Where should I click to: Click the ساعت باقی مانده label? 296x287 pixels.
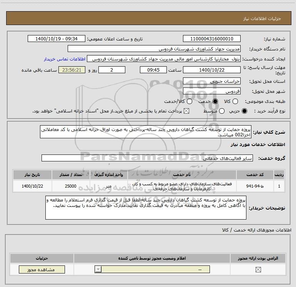tap(39, 70)
